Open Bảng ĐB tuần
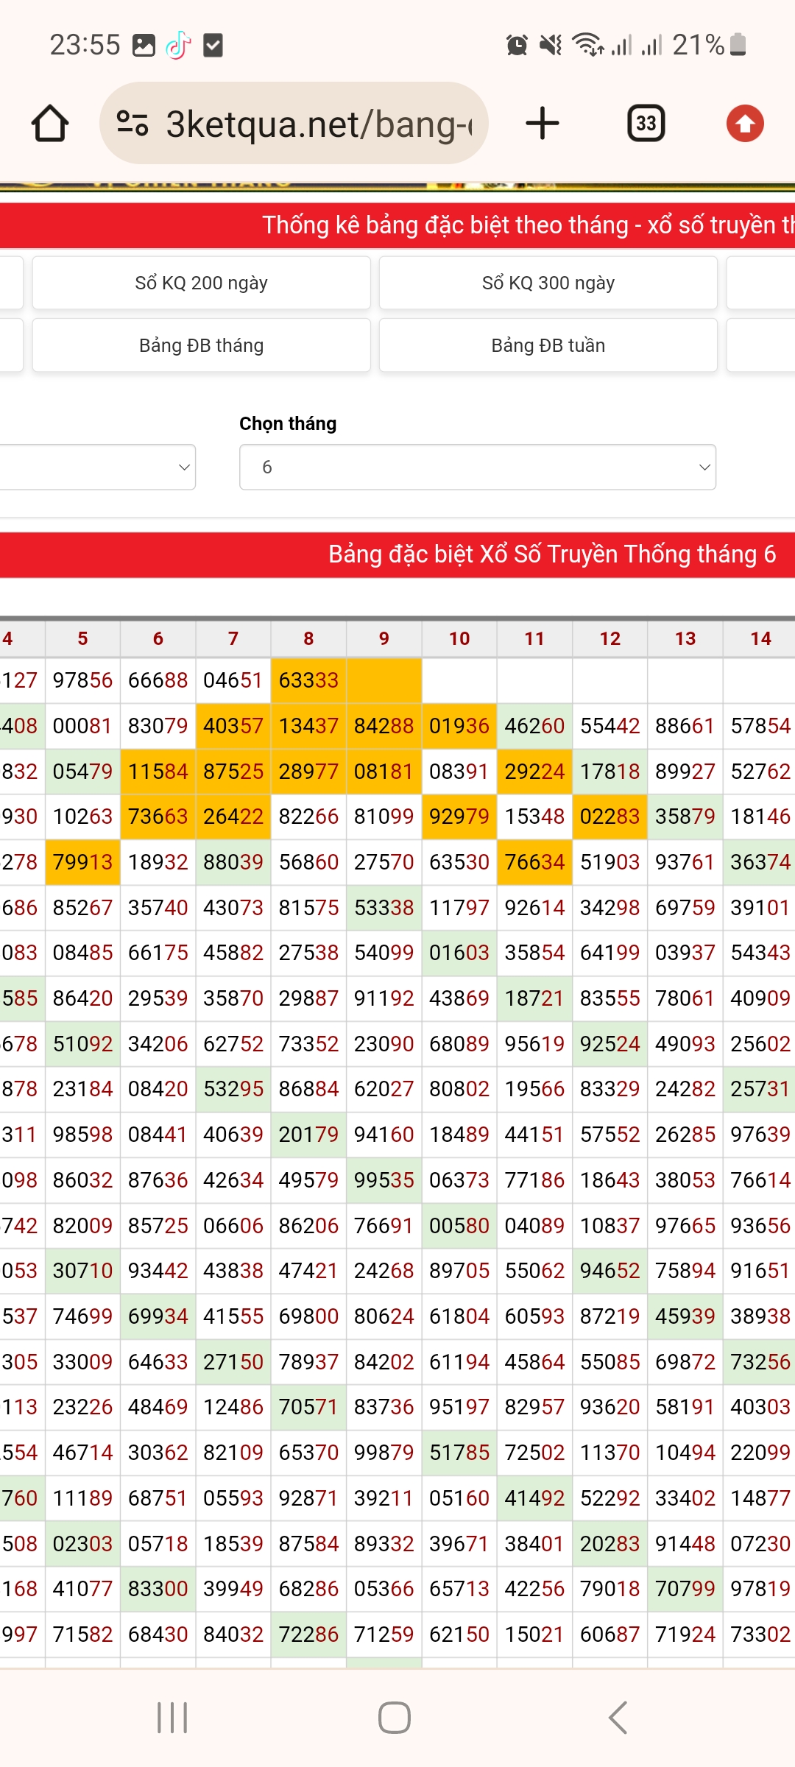Viewport: 795px width, 1767px height. [548, 345]
